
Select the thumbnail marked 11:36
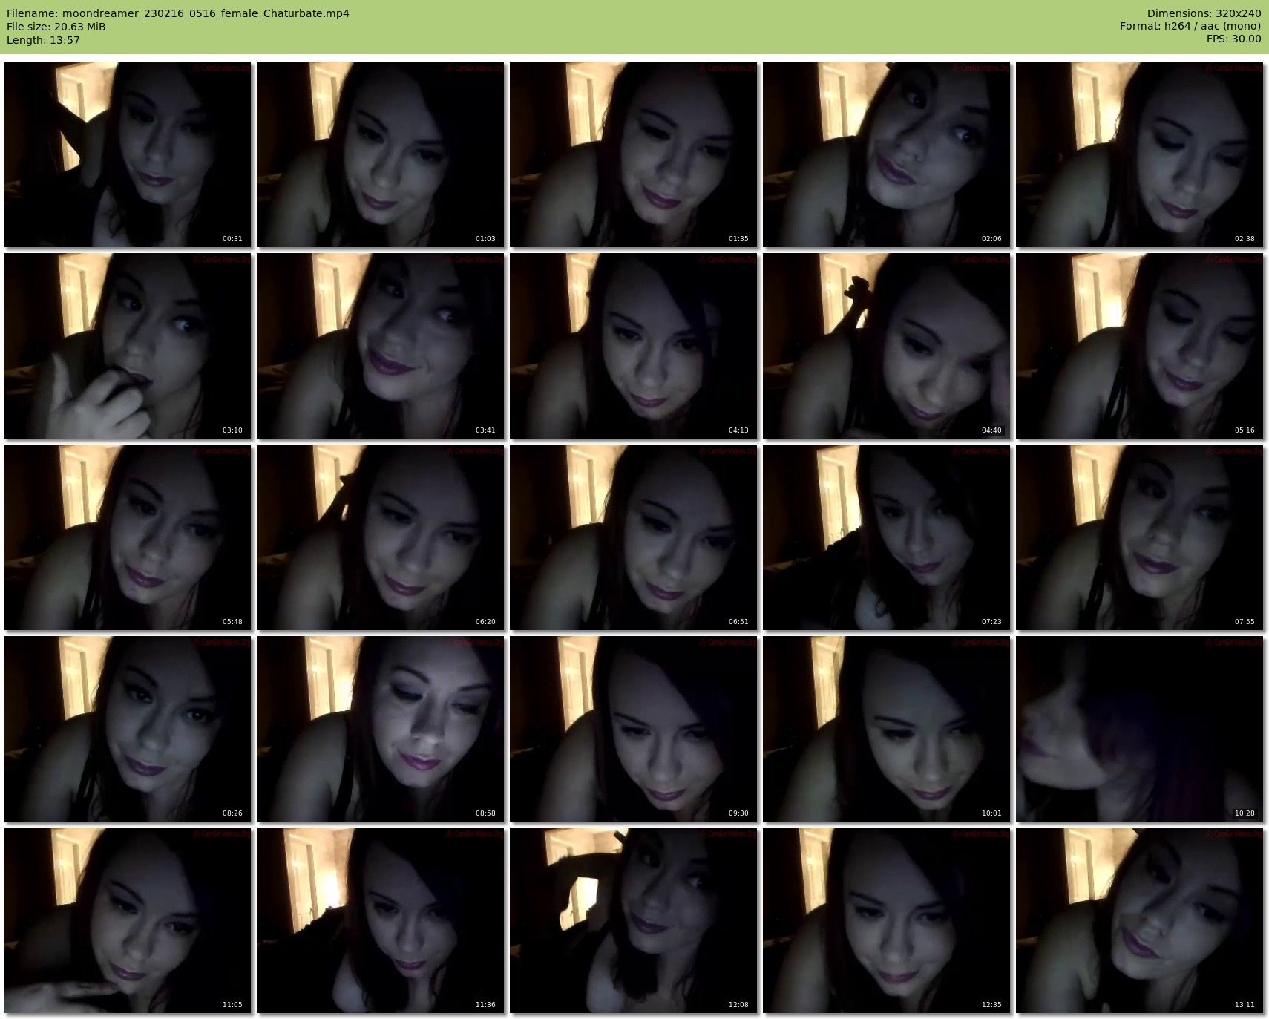pyautogui.click(x=381, y=920)
